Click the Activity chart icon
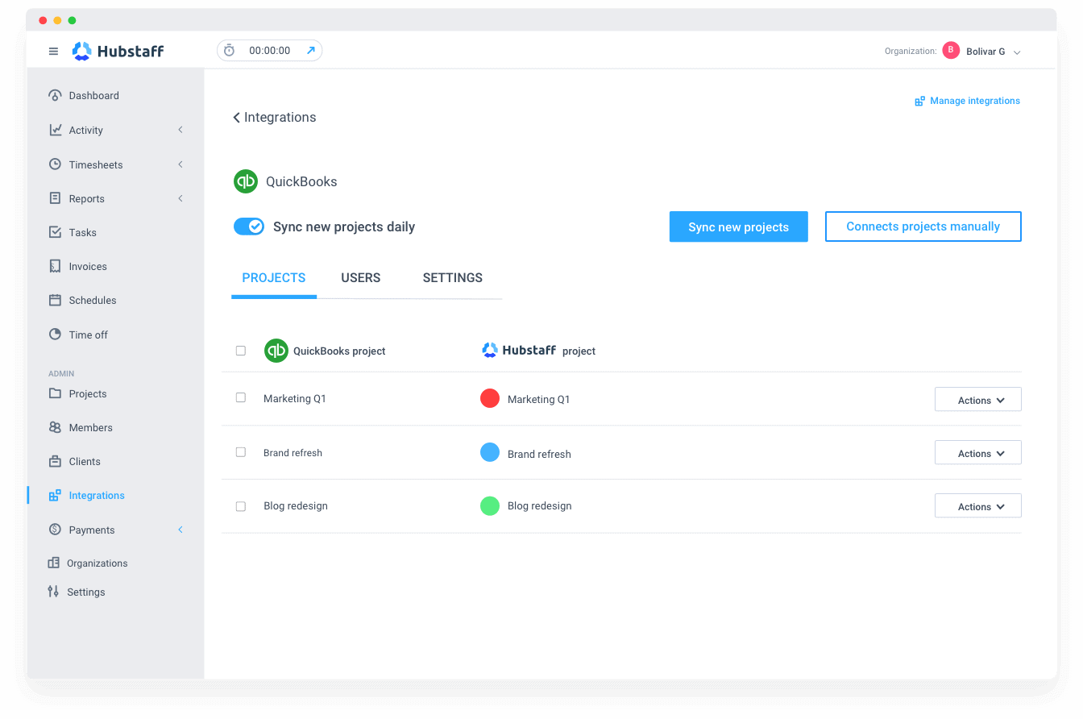This screenshot has width=1083, height=719. coord(55,130)
